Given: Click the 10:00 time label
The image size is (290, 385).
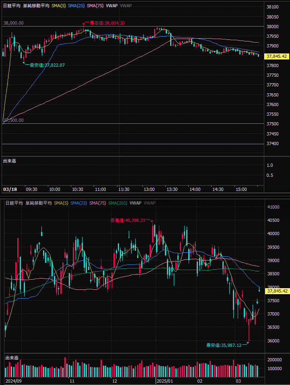Looking at the screenshot, I should point(55,189).
